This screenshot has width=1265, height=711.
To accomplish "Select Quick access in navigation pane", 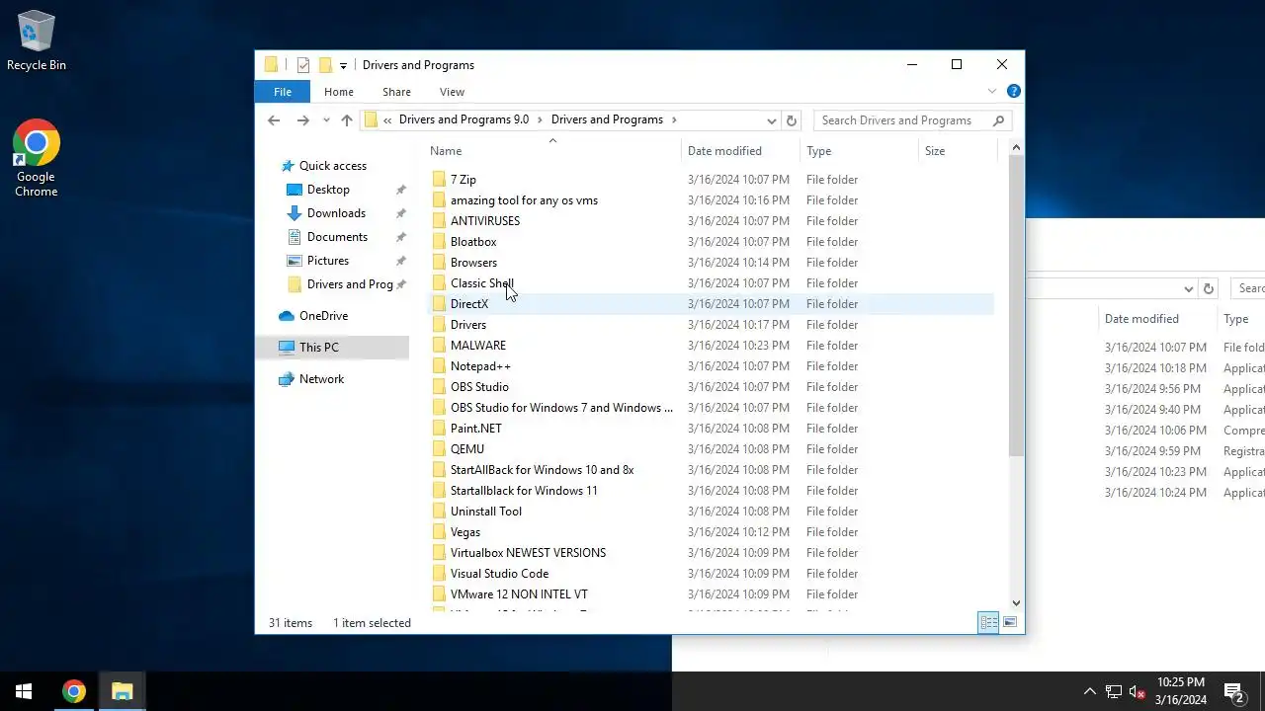I will 333,166.
